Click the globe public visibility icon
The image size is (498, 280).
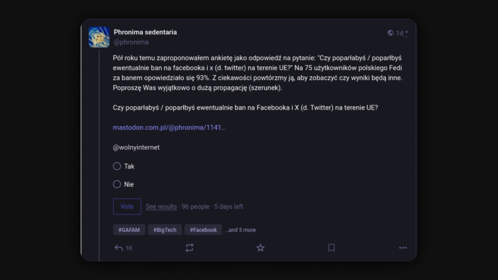(390, 33)
